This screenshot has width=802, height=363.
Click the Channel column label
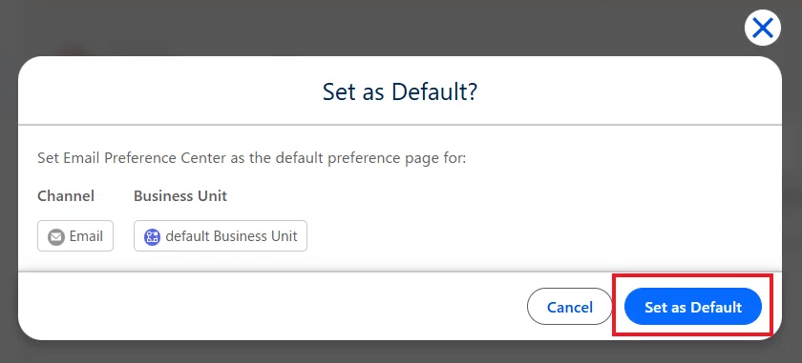[x=66, y=196]
